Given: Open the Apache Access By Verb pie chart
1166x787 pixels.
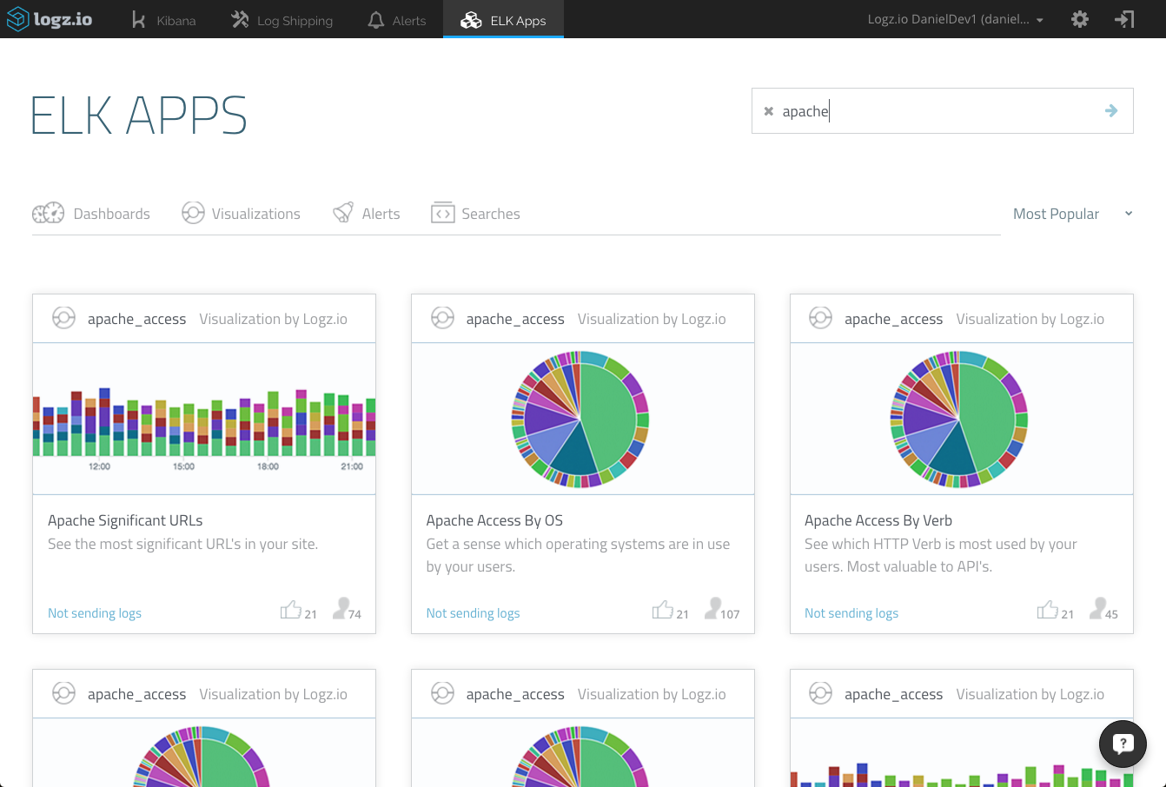Looking at the screenshot, I should 961,419.
